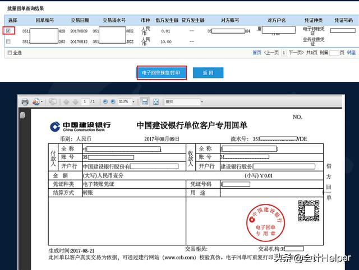Click the 交易日期 column header
The width and height of the screenshot is (359, 270).
(80, 20)
